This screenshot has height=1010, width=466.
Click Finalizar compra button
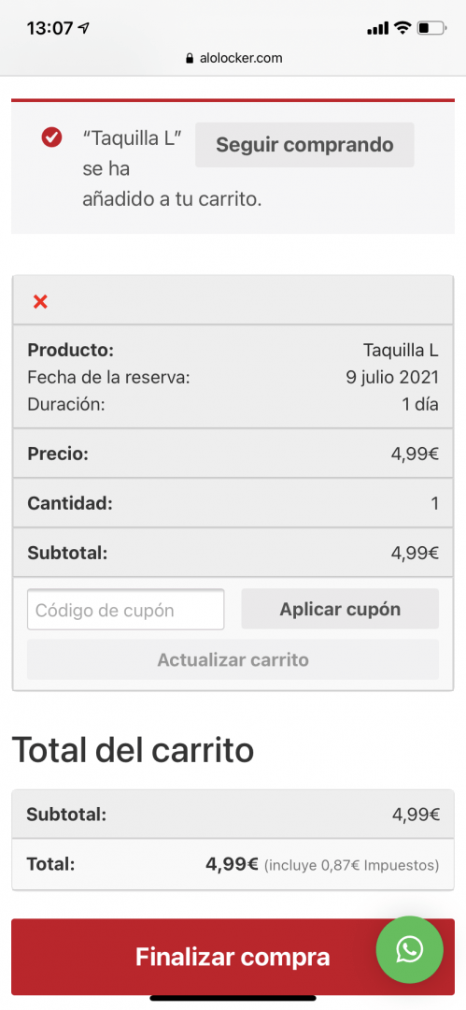pyautogui.click(x=233, y=957)
